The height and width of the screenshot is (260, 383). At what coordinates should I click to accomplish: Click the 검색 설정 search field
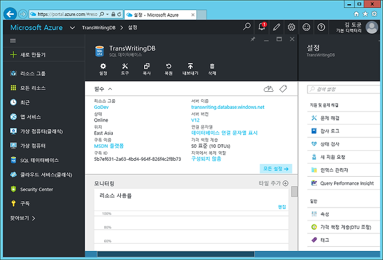point(344,89)
